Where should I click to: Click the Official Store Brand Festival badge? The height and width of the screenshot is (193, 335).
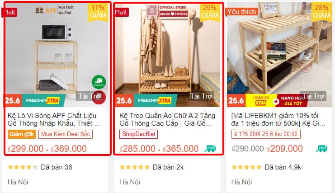coord(167,11)
